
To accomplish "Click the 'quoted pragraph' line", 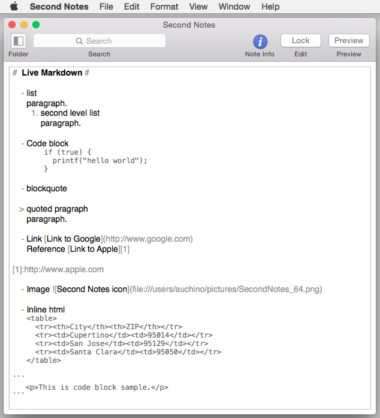I will (57, 209).
